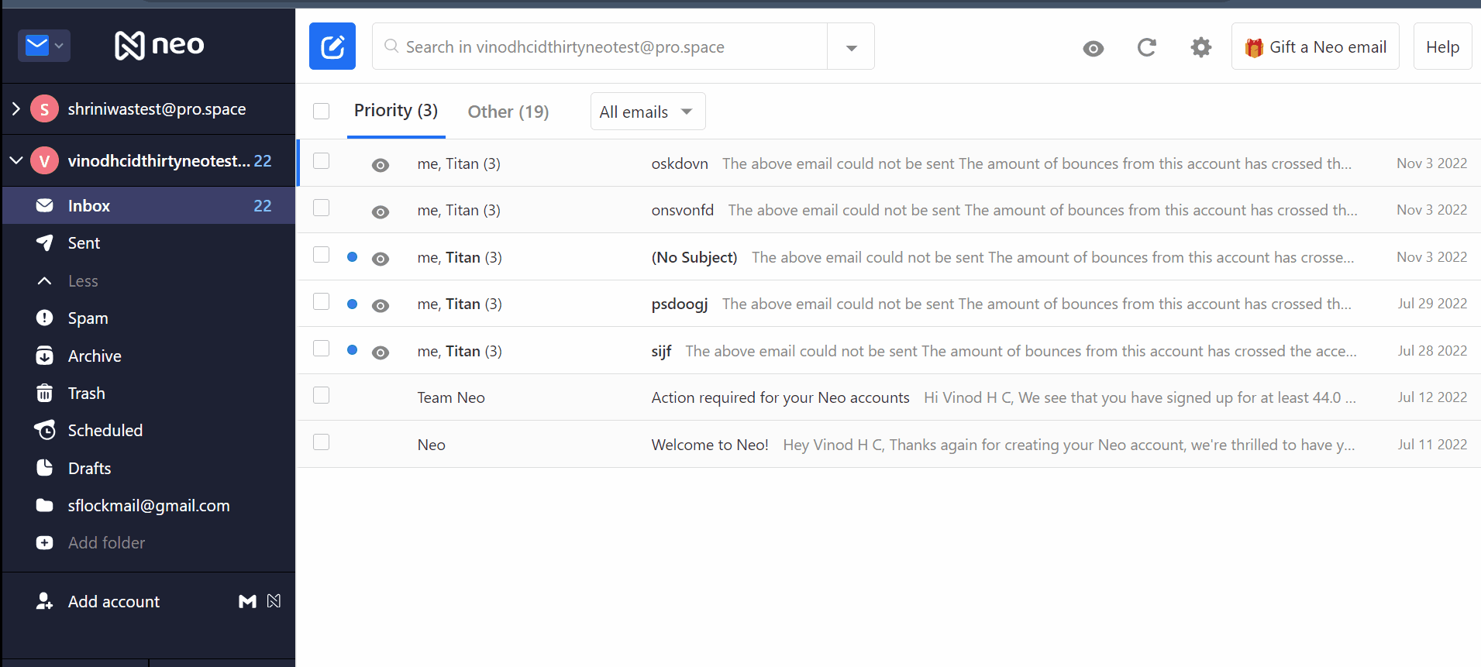1481x667 pixels.
Task: Open the Sent folder
Action: pos(149,243)
